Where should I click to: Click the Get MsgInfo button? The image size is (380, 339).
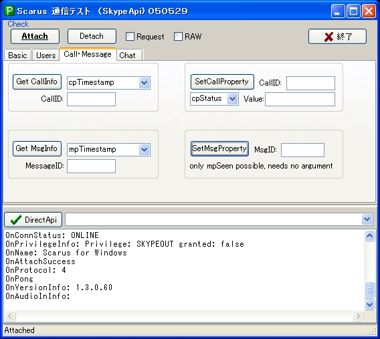click(37, 148)
